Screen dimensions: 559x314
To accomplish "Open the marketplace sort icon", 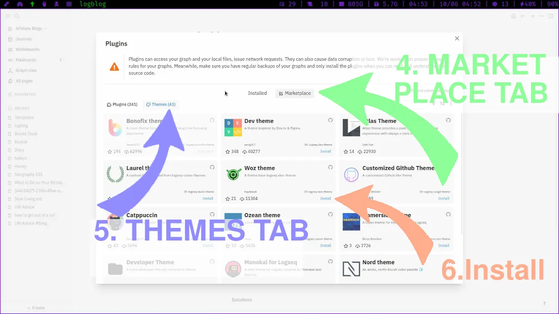I will pyautogui.click(x=443, y=103).
